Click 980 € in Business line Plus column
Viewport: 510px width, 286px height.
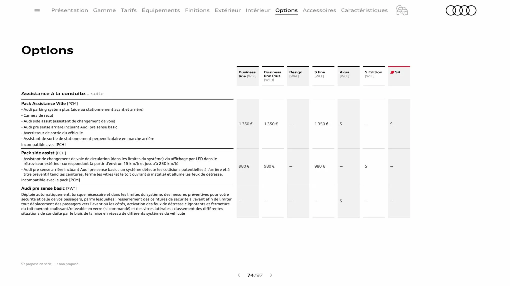(269, 166)
